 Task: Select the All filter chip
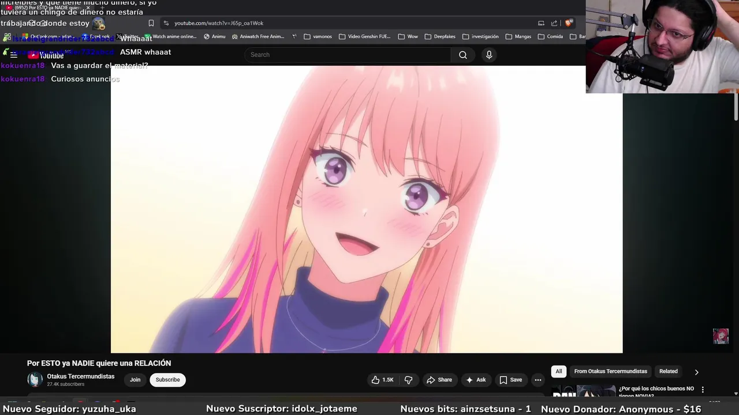(x=559, y=371)
